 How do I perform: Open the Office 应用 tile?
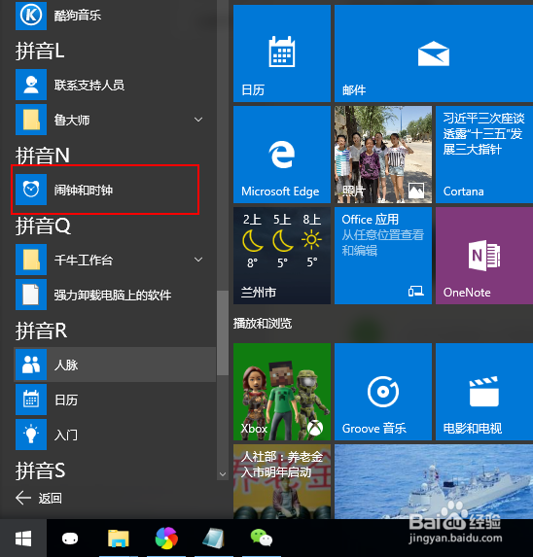click(383, 256)
